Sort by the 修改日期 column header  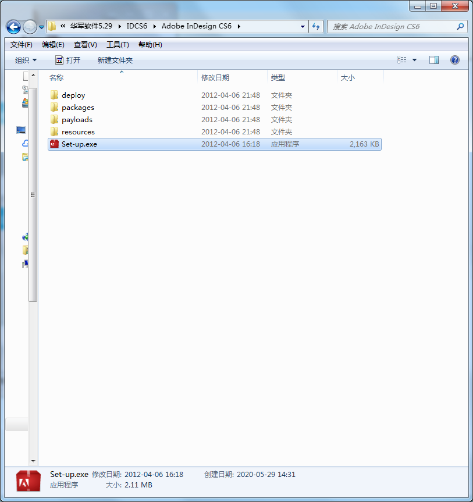232,77
